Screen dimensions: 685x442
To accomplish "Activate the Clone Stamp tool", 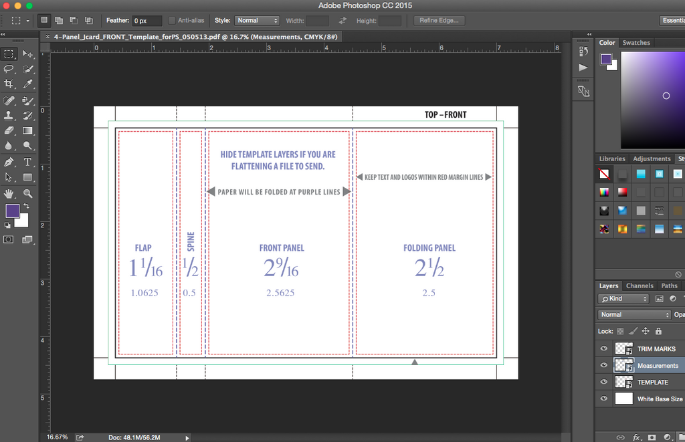I will click(9, 116).
